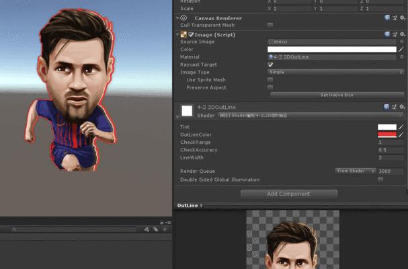
Task: Click the Project panel search field
Action: (x=74, y=229)
